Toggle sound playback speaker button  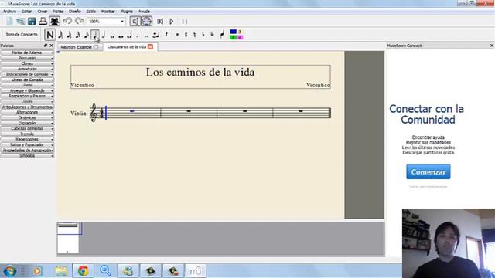pyautogui.click(x=135, y=21)
